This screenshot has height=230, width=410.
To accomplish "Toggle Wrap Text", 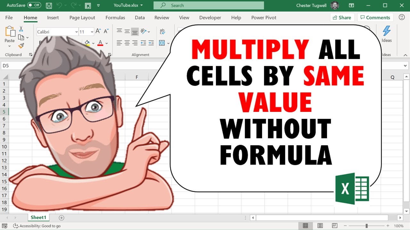I will click(x=162, y=31).
